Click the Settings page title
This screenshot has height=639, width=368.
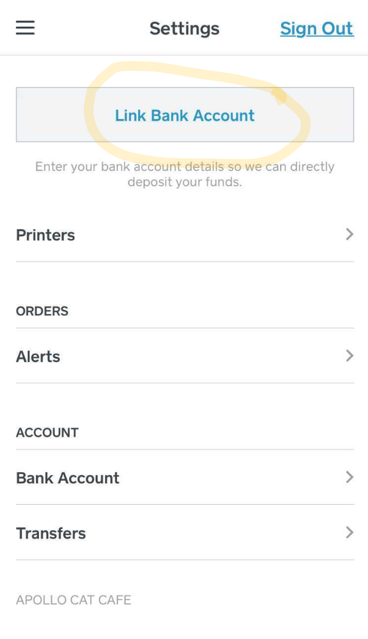185,29
